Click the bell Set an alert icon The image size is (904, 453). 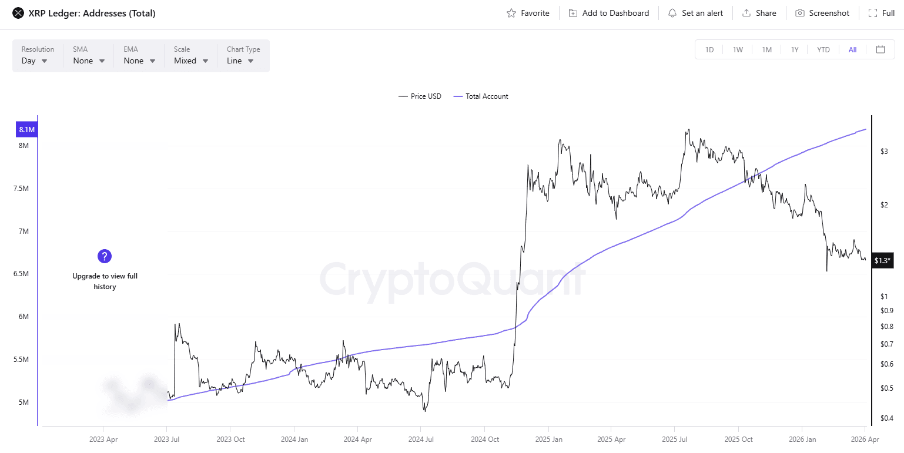coord(672,13)
